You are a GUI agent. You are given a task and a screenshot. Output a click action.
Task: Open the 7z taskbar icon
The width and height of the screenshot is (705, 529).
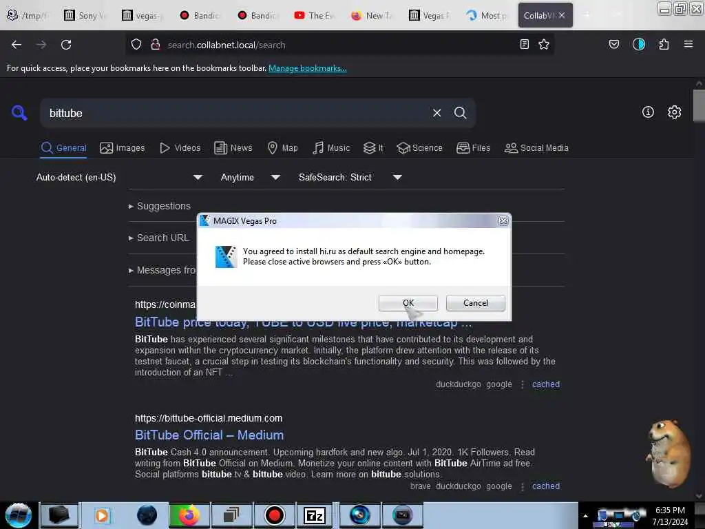[x=314, y=515]
